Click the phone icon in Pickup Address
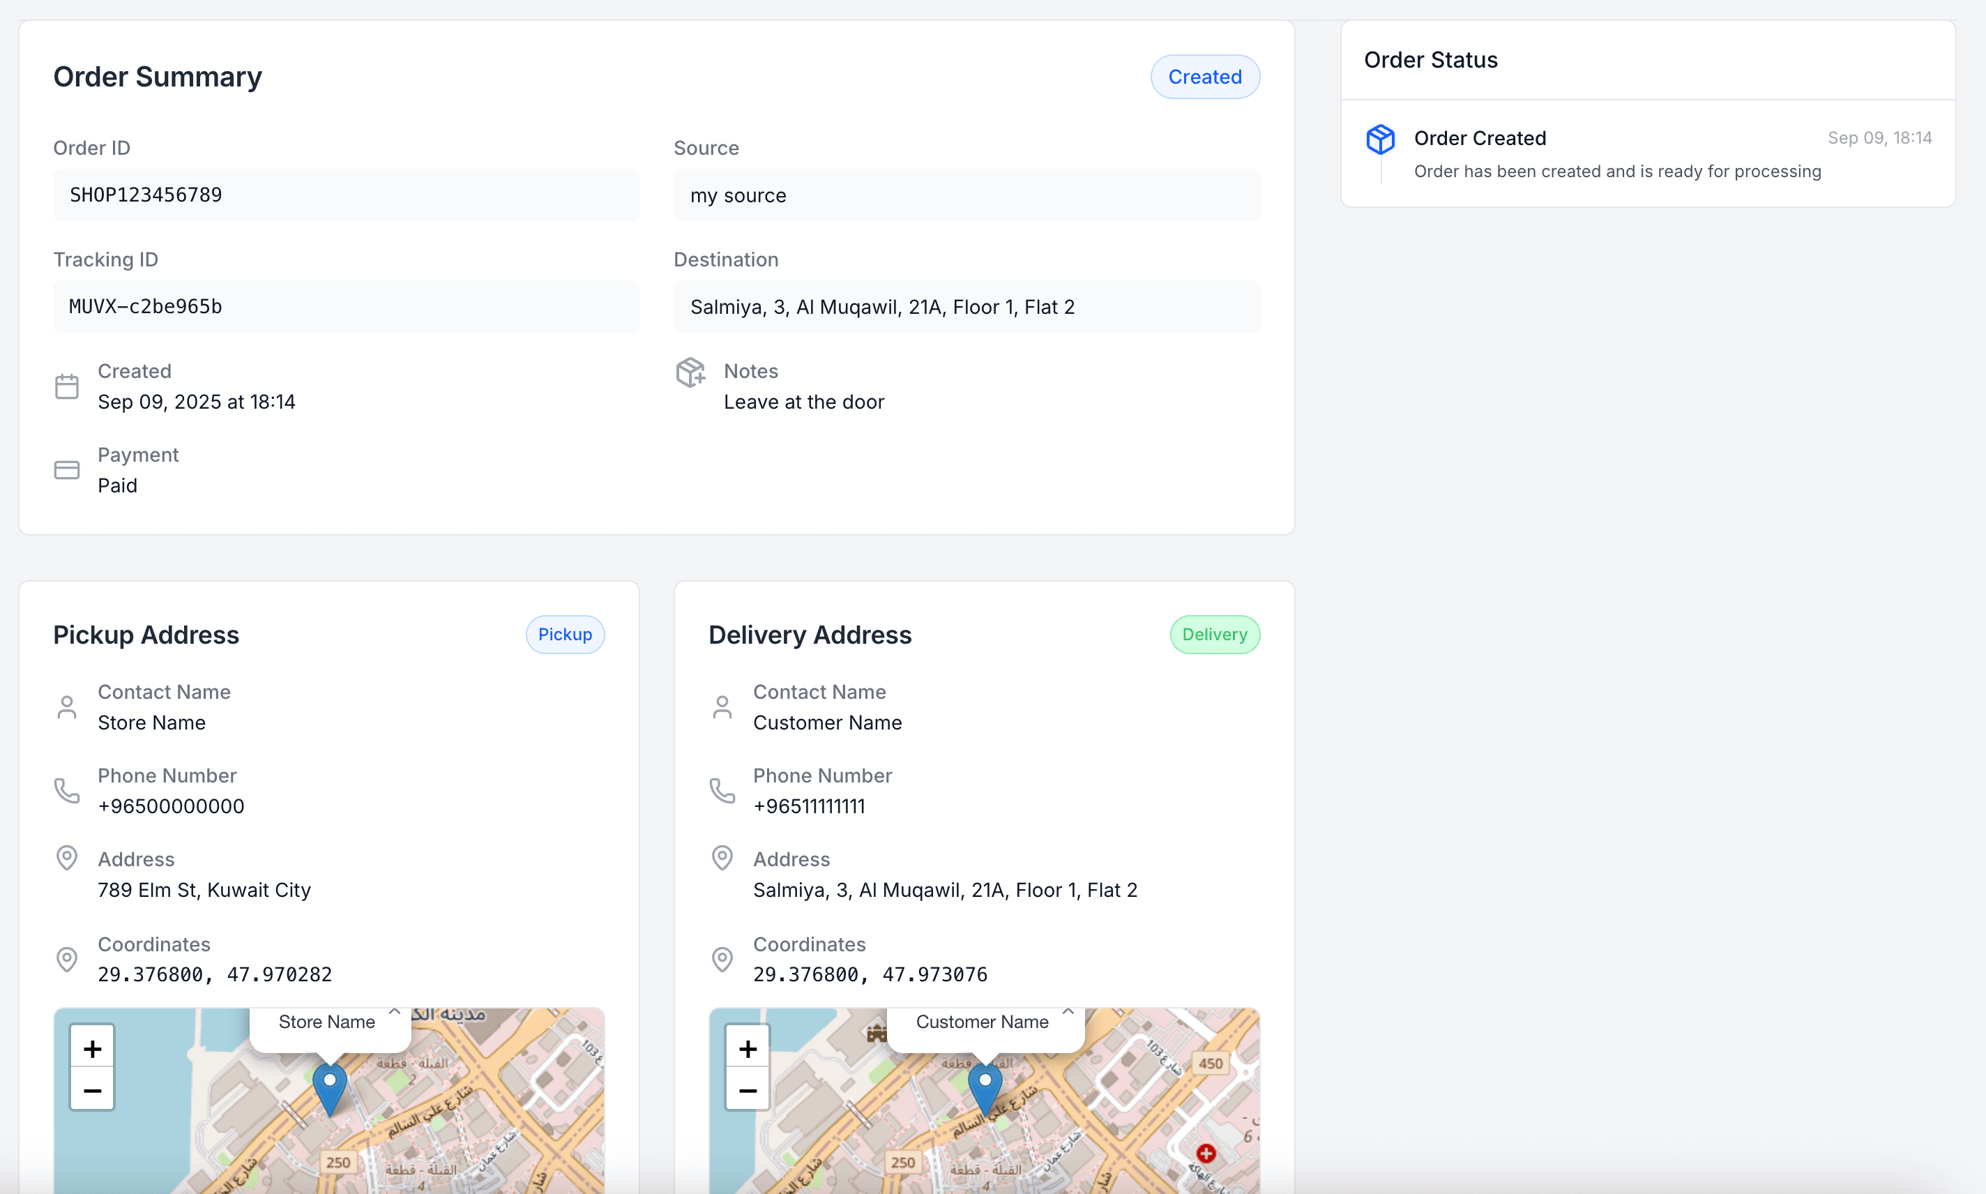 [x=67, y=791]
